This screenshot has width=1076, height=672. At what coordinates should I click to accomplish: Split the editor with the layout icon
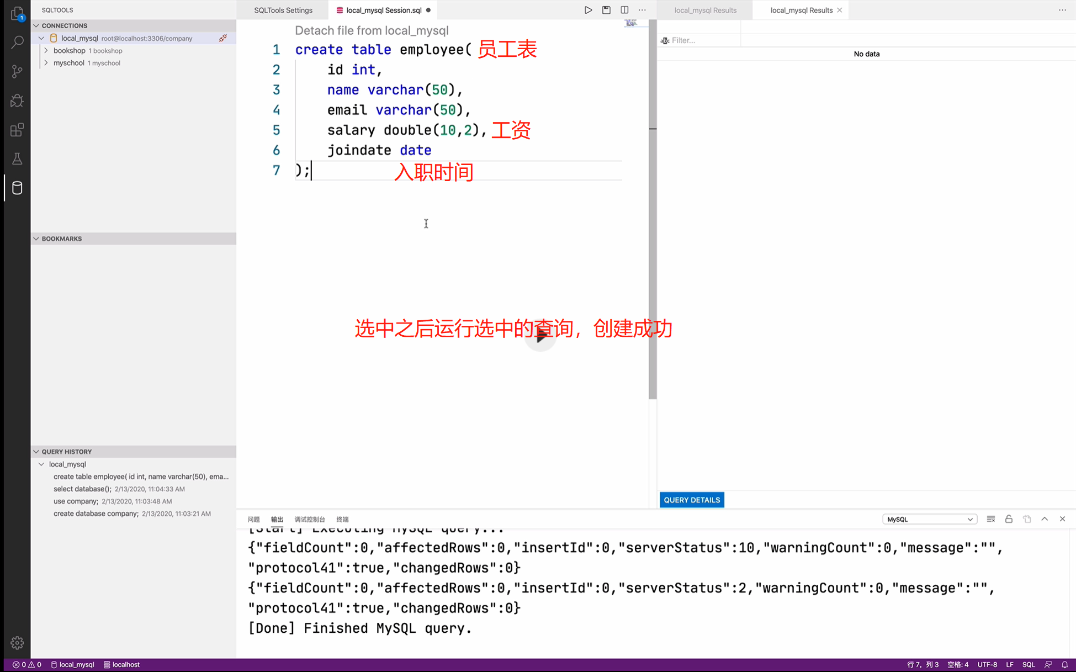(x=624, y=10)
